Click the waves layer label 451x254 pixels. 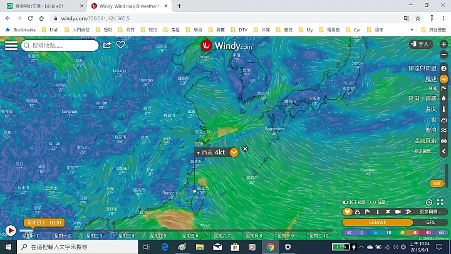point(431,130)
